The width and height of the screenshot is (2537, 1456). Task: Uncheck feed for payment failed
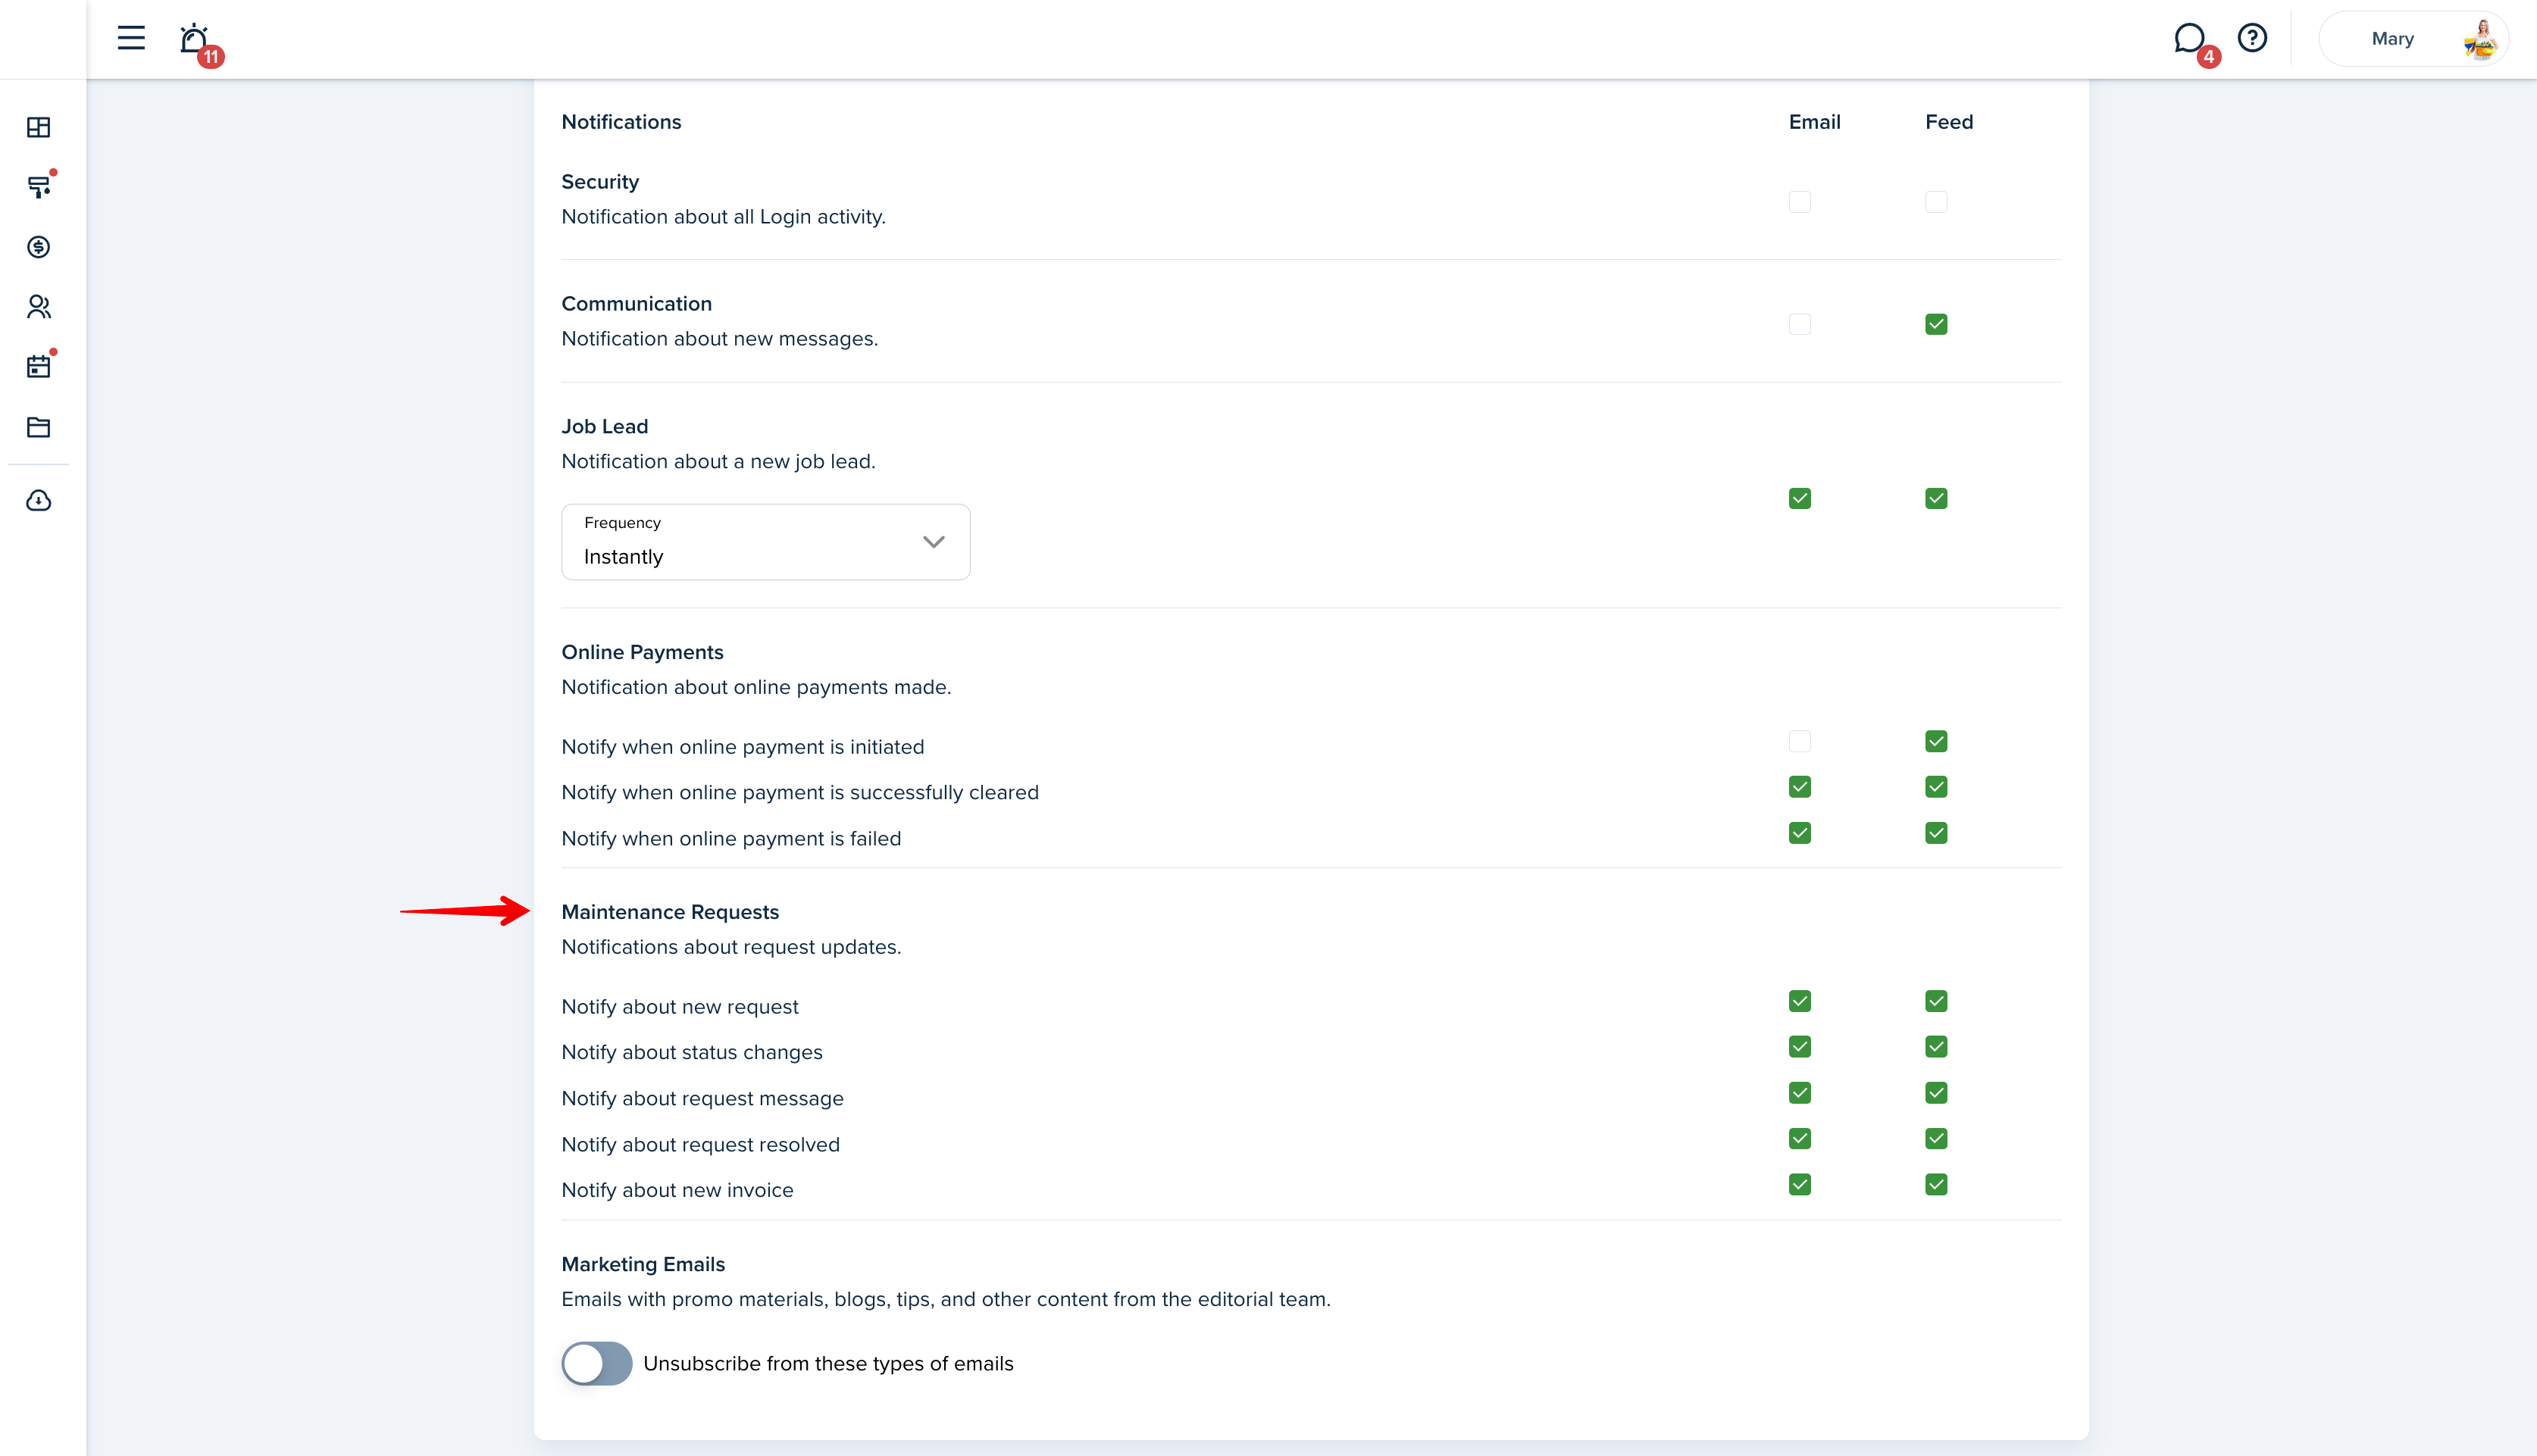(1936, 833)
